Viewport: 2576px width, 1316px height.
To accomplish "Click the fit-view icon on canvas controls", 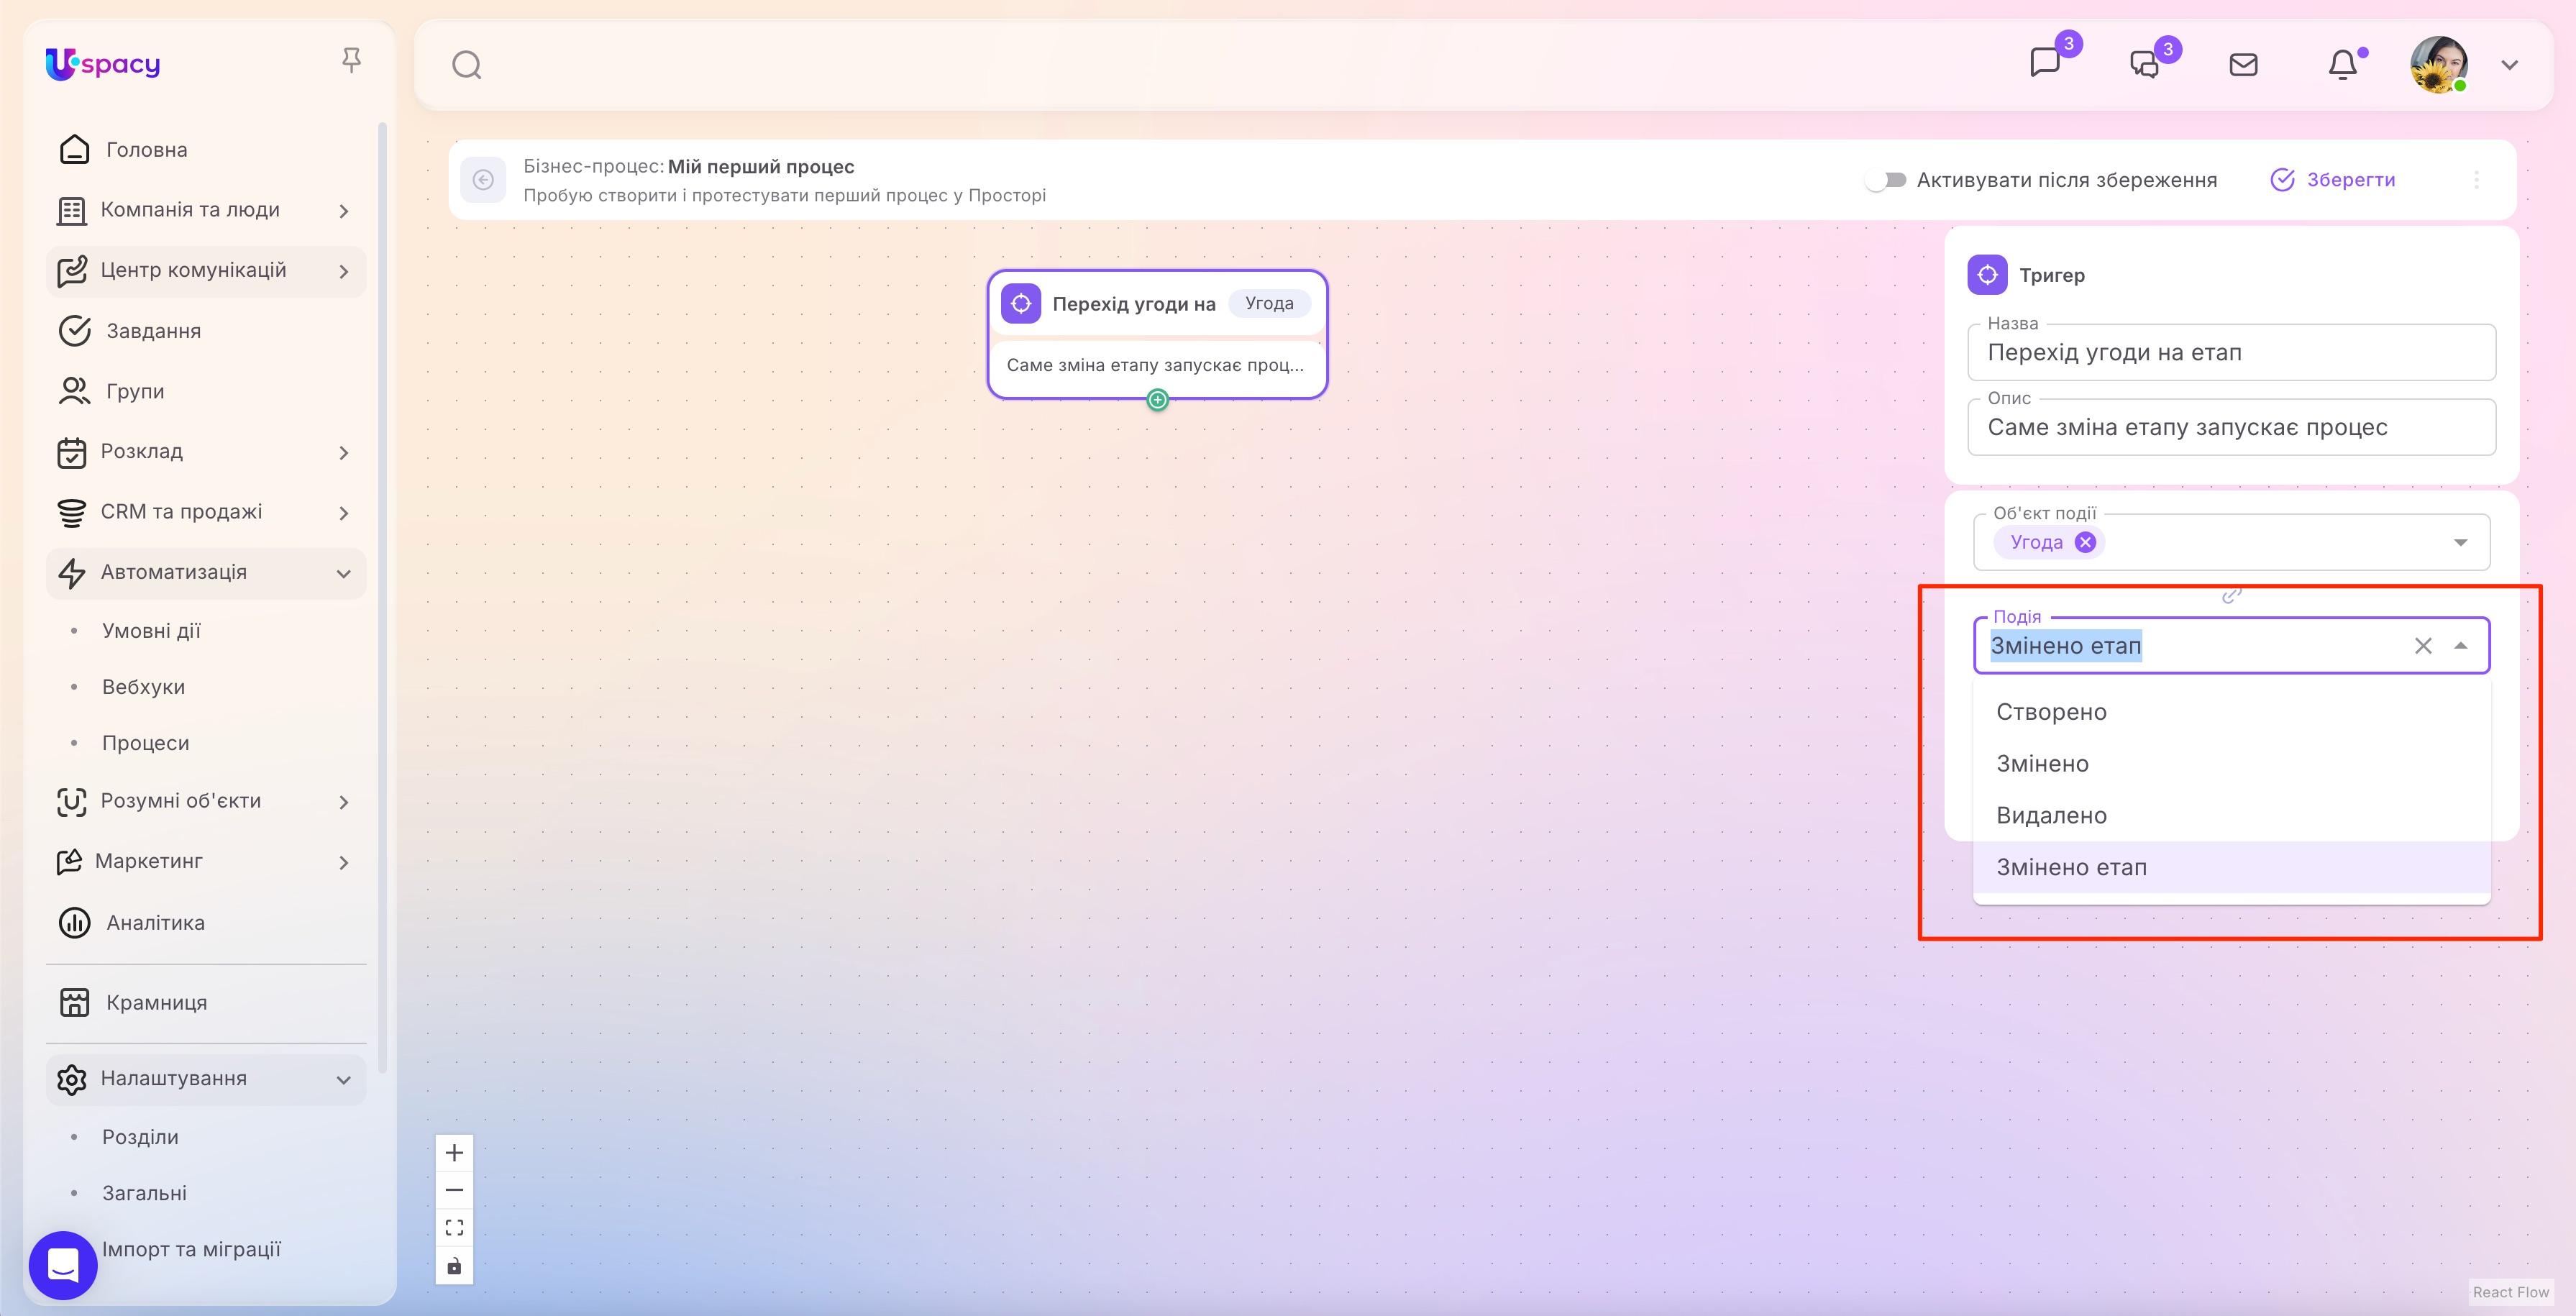I will 455,1227.
